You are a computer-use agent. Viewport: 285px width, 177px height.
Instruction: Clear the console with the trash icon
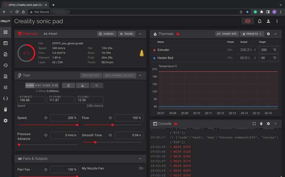261,124
